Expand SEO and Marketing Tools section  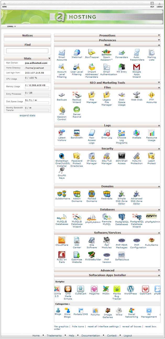click(x=159, y=83)
